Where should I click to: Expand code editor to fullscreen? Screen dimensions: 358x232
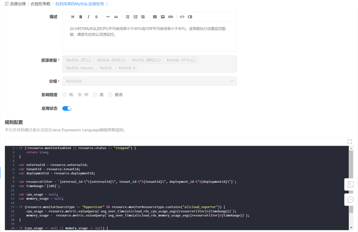coord(350,142)
